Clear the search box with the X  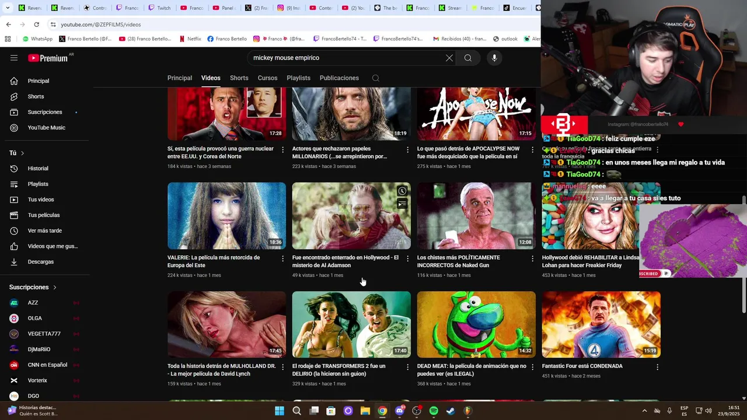pos(449,58)
